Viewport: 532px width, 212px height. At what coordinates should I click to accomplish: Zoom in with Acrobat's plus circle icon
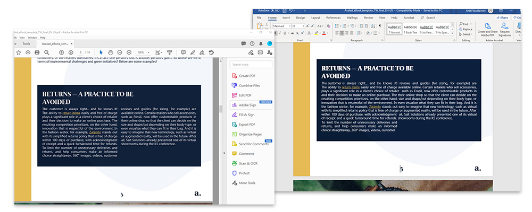point(129,52)
